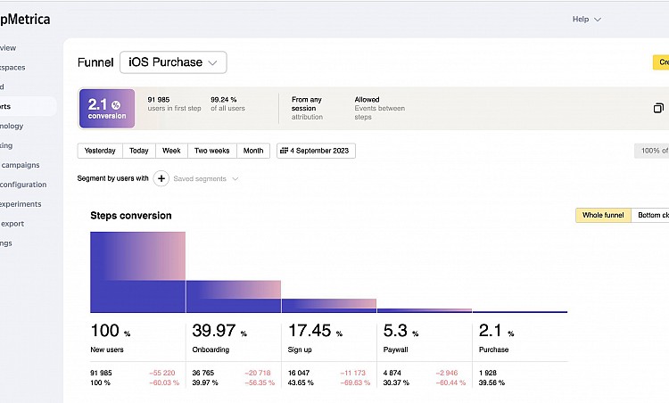Viewport: 669px width, 403px height.
Task: Select the Week period tab
Action: click(x=171, y=151)
